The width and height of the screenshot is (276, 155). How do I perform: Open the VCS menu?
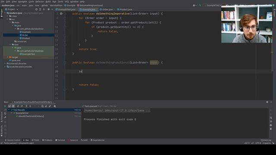coord(67,2)
